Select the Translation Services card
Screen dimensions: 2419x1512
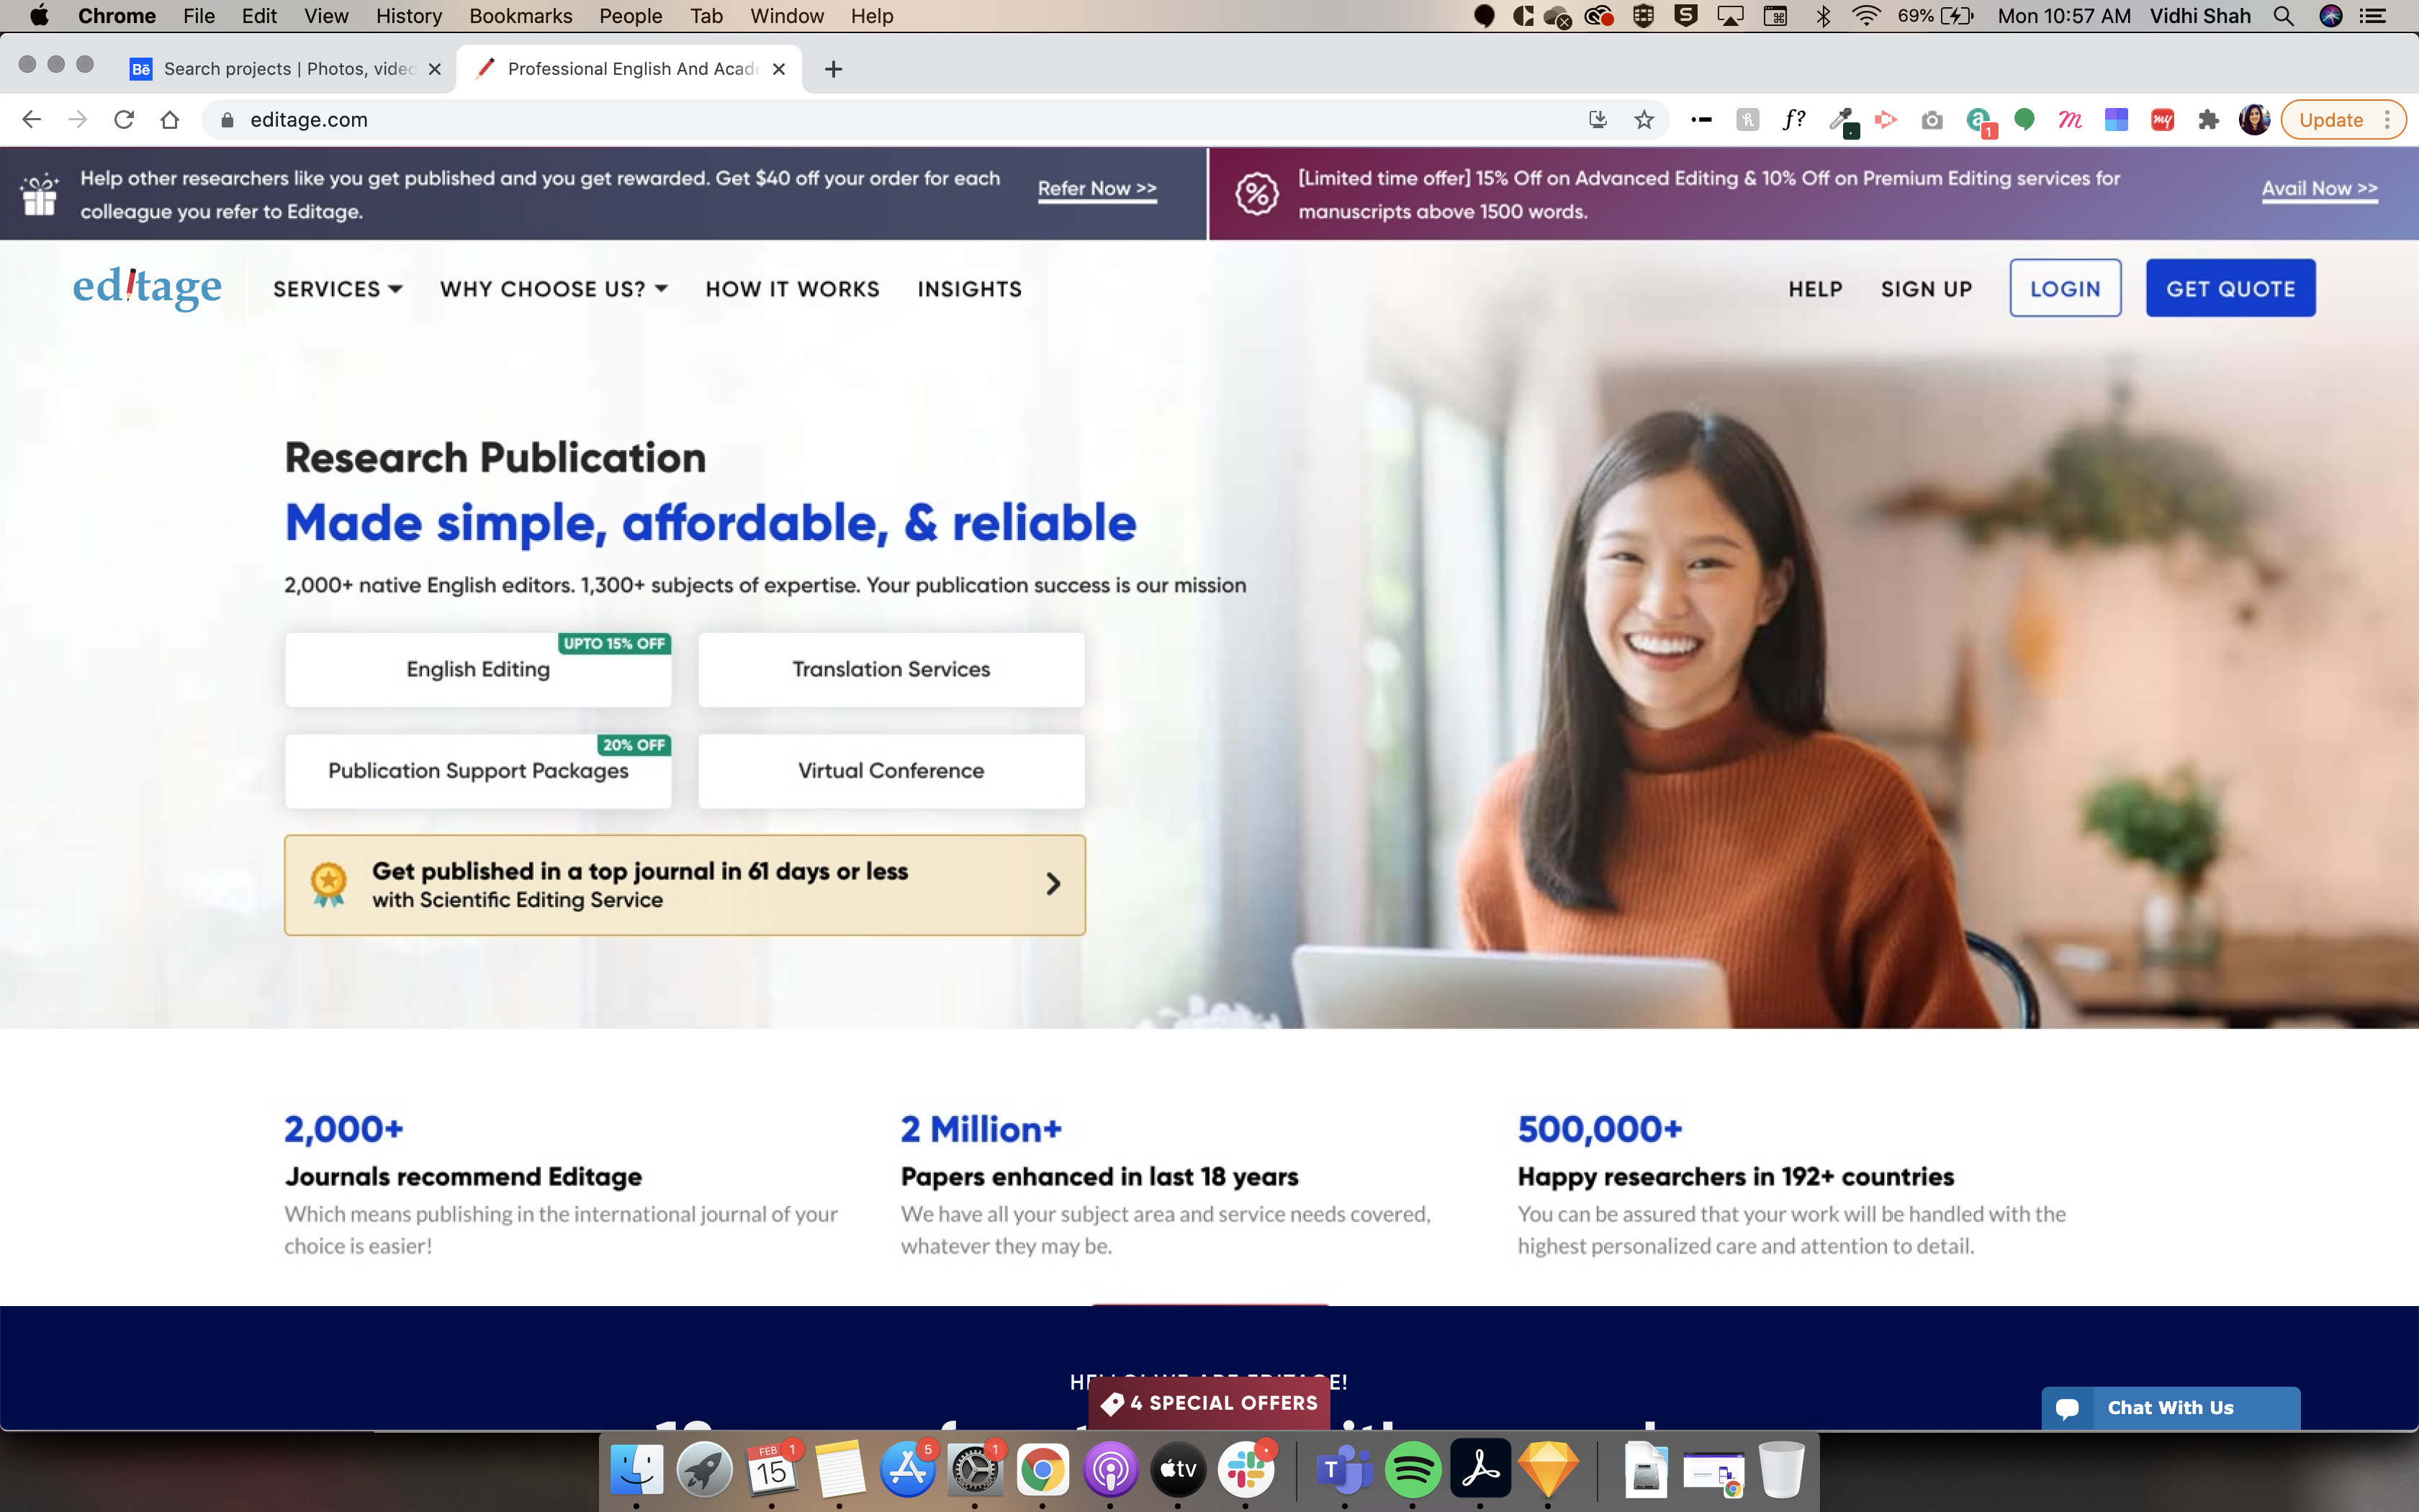(891, 670)
